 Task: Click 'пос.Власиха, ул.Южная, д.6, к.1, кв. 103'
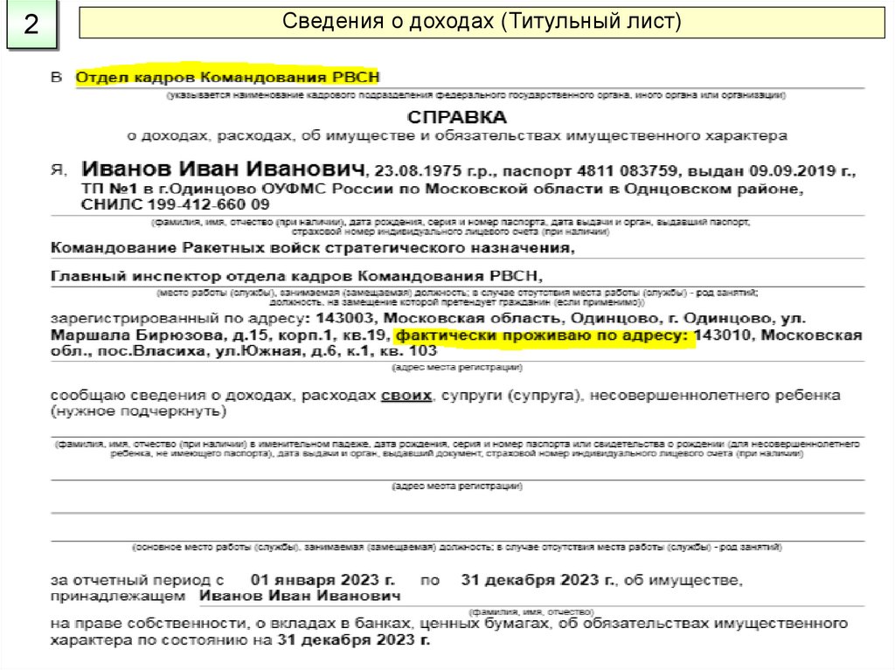pos(267,351)
